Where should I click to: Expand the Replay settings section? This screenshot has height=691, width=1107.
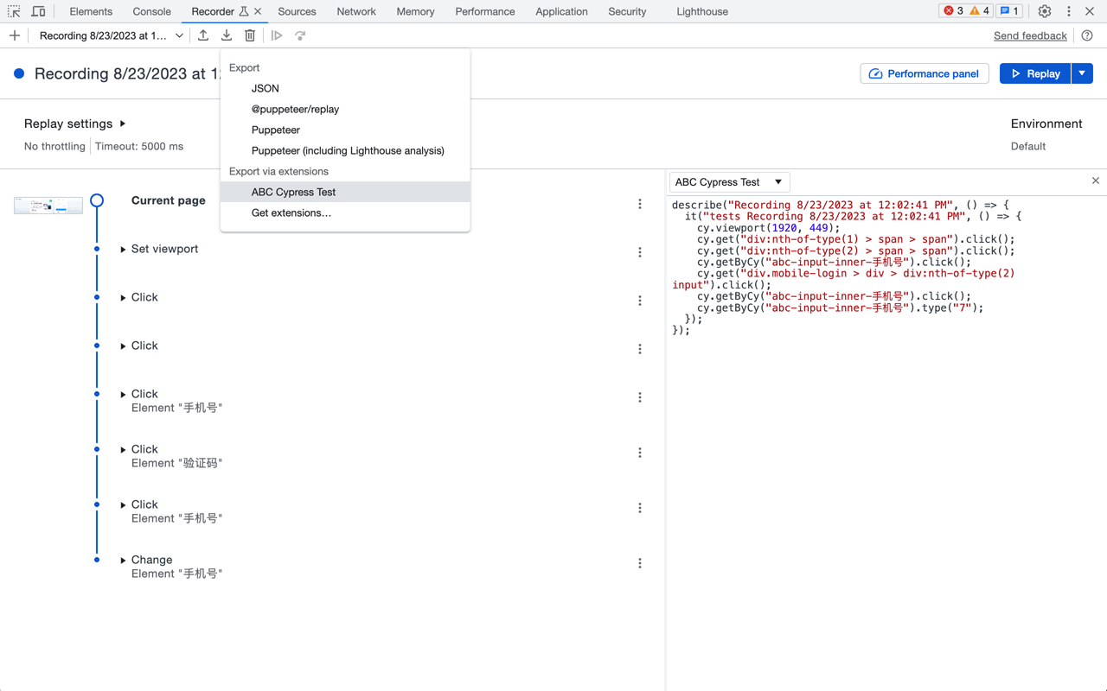[123, 124]
